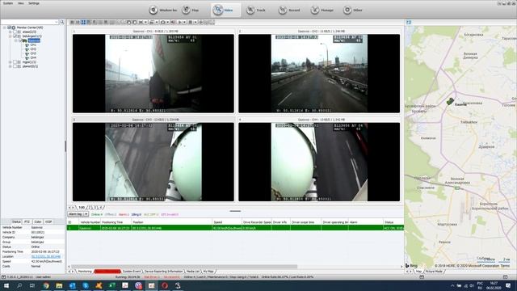The image size is (517, 291).
Task: Open the device search box dropdown arrow
Action: pyautogui.click(x=57, y=22)
